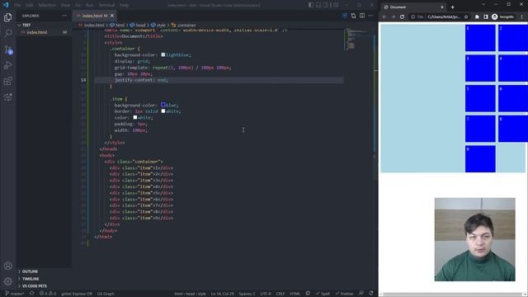Open the File menu

pyautogui.click(x=17, y=6)
